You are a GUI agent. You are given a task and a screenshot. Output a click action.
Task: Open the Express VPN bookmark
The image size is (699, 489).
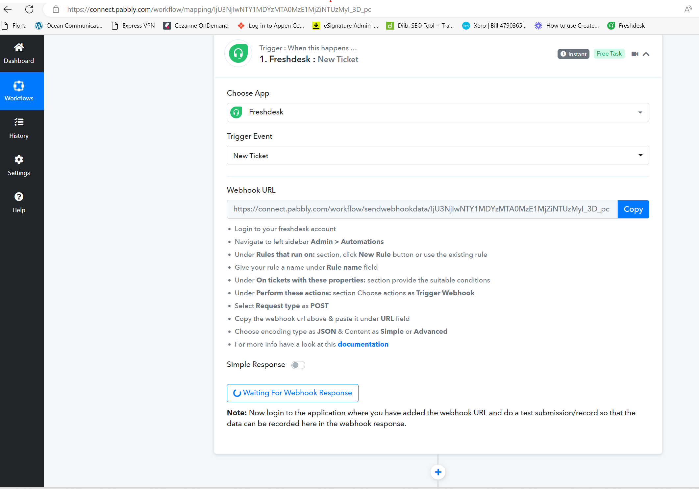pyautogui.click(x=133, y=26)
